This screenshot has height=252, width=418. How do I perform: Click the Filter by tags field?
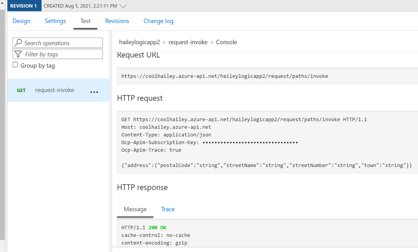pyautogui.click(x=62, y=54)
